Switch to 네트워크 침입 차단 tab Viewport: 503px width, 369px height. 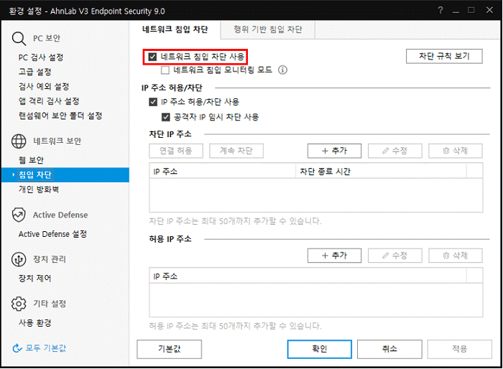click(175, 29)
